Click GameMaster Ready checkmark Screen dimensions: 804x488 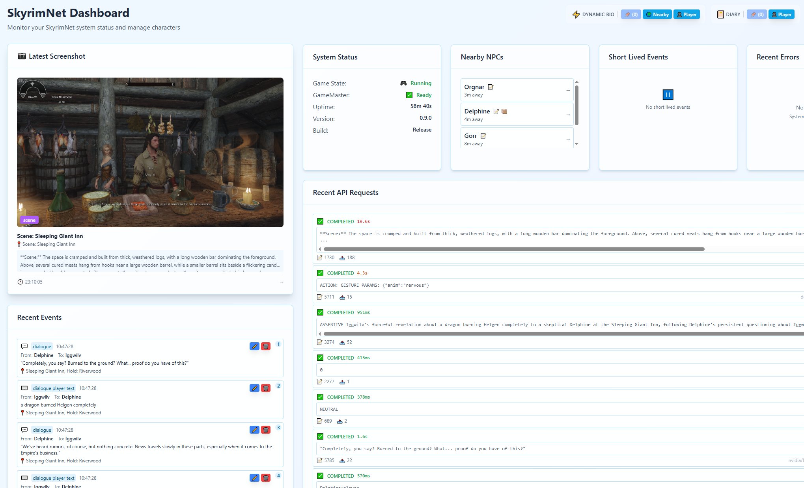point(409,95)
